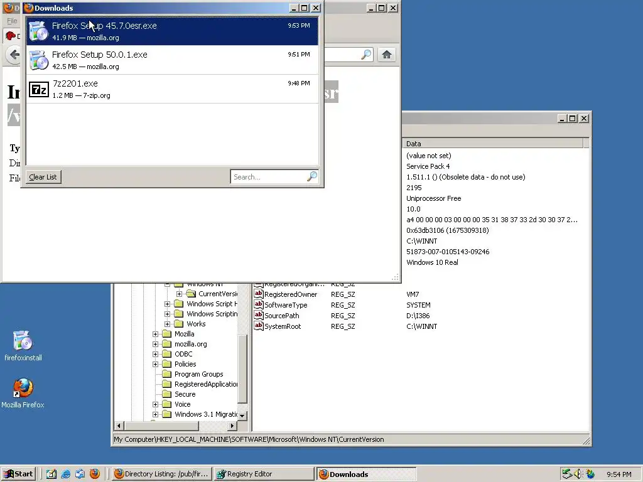The image size is (643, 482).
Task: Click the rightmost system tray icon
Action: (590, 474)
